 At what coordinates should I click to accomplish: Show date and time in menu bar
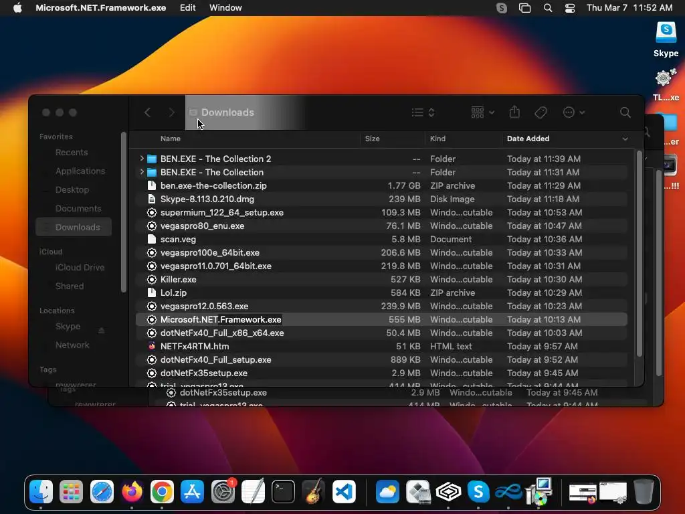[x=629, y=8]
